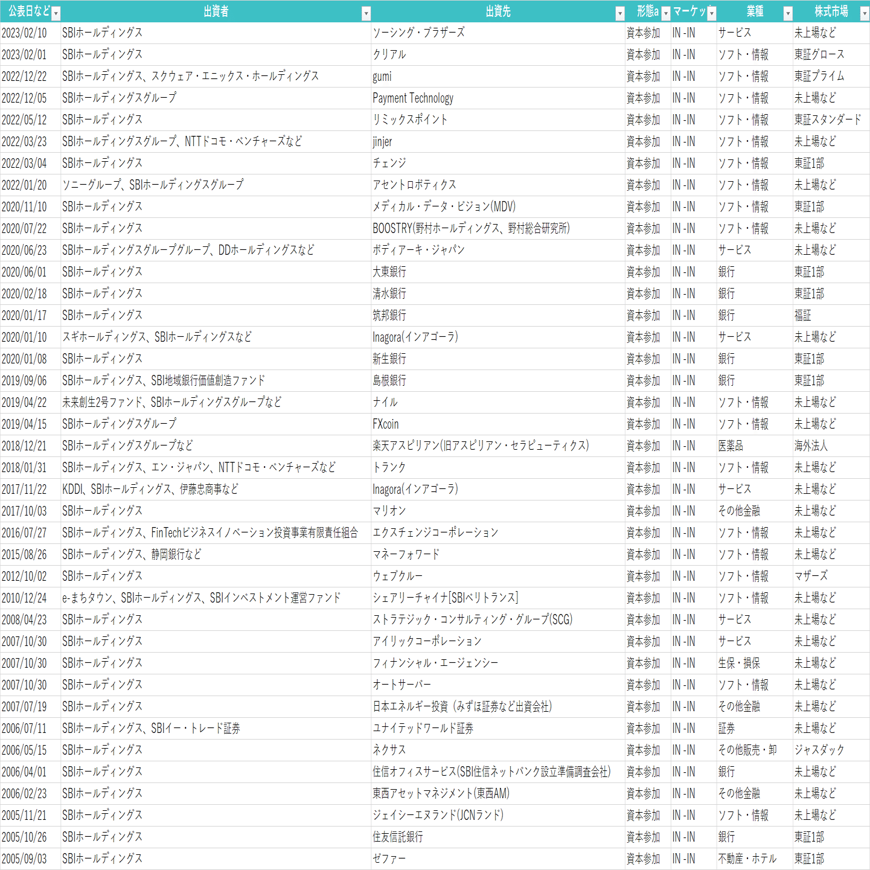Click the 'マリオン' cell
This screenshot has width=870, height=870.
click(498, 511)
